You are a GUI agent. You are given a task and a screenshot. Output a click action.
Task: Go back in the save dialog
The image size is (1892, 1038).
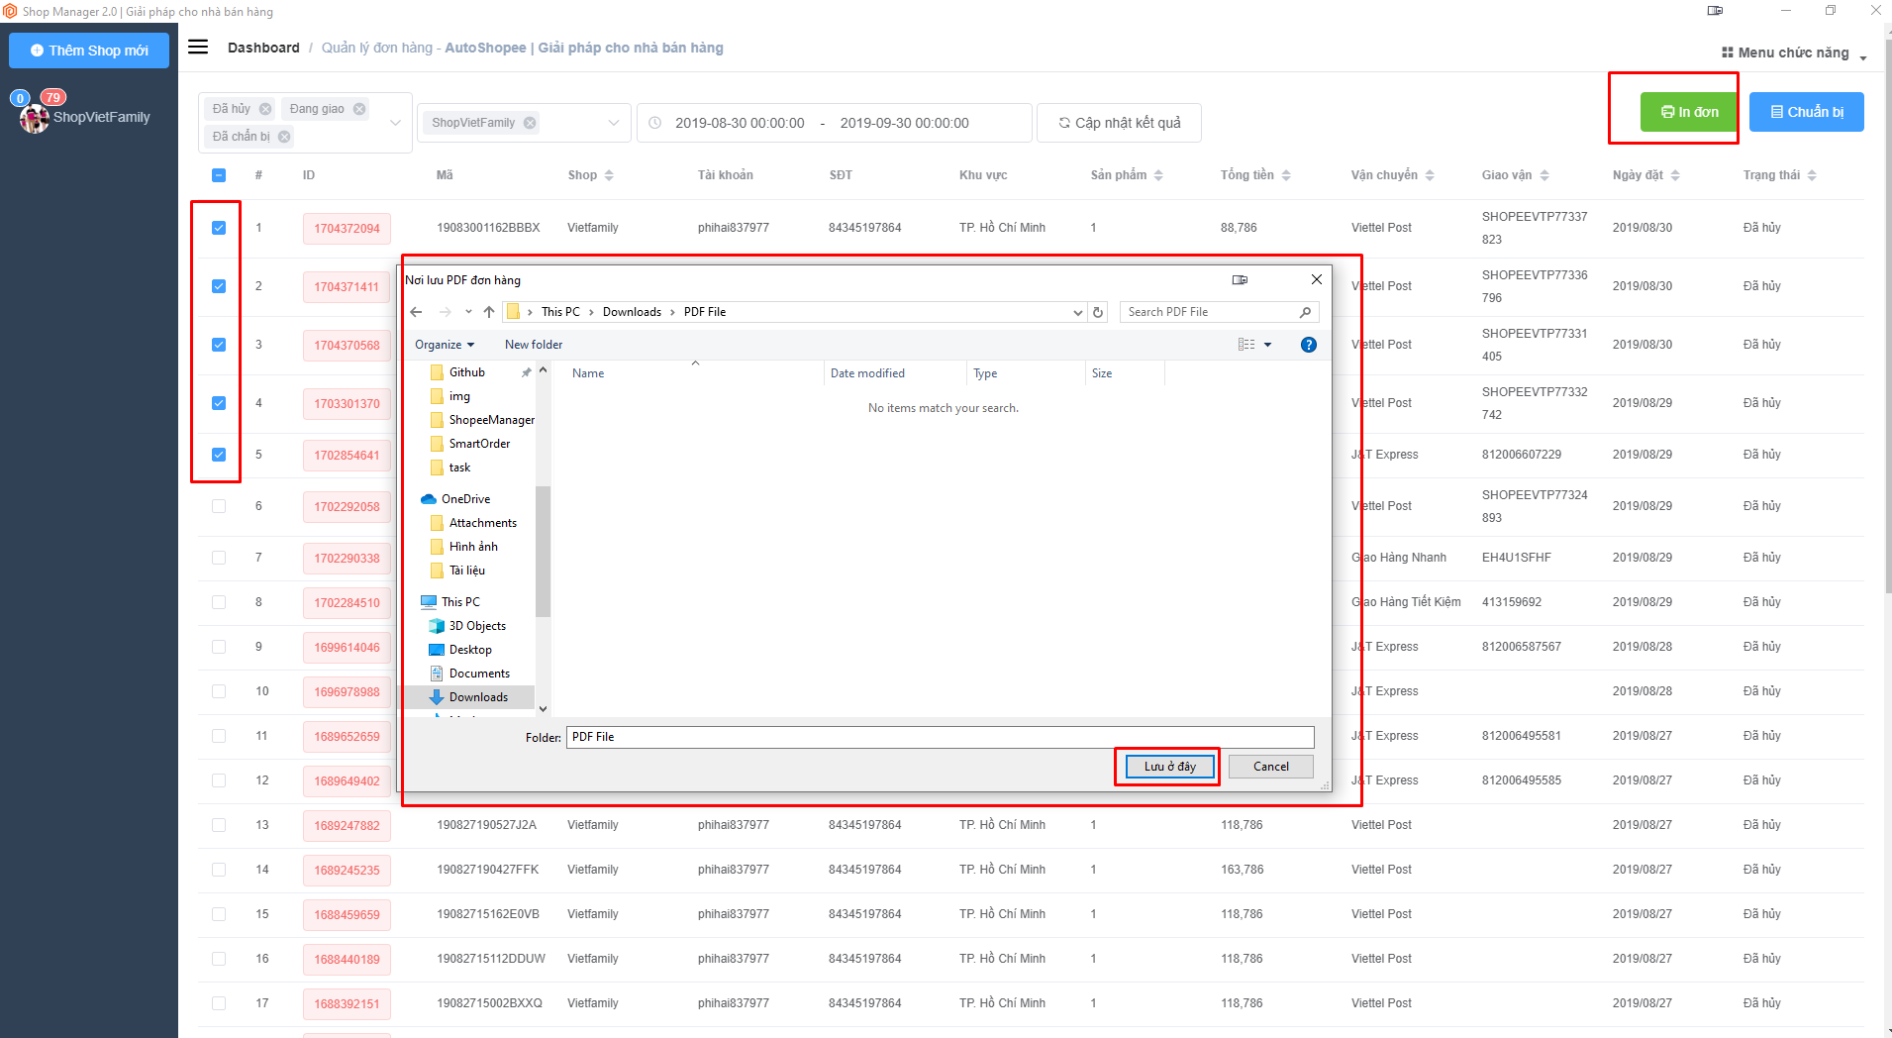click(x=417, y=312)
